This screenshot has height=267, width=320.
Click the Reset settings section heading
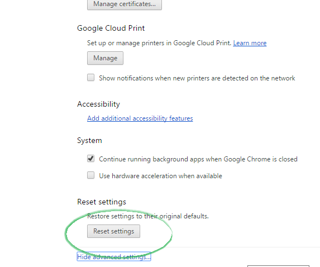(102, 202)
